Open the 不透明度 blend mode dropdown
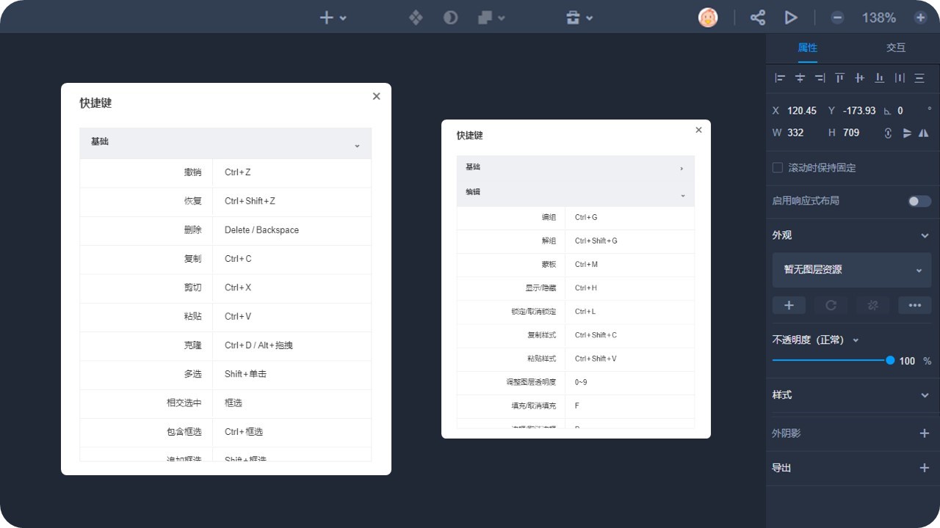940x528 pixels. (856, 340)
